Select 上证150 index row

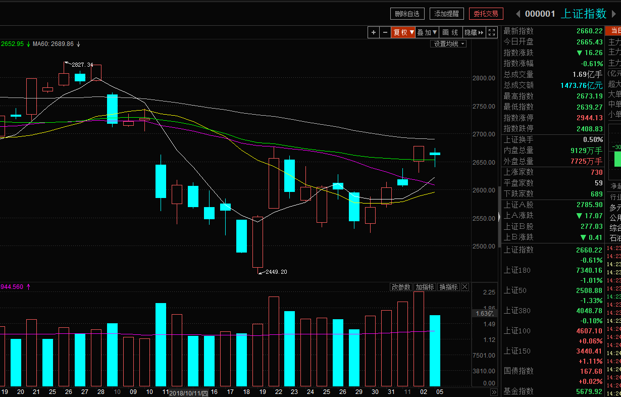click(x=553, y=356)
